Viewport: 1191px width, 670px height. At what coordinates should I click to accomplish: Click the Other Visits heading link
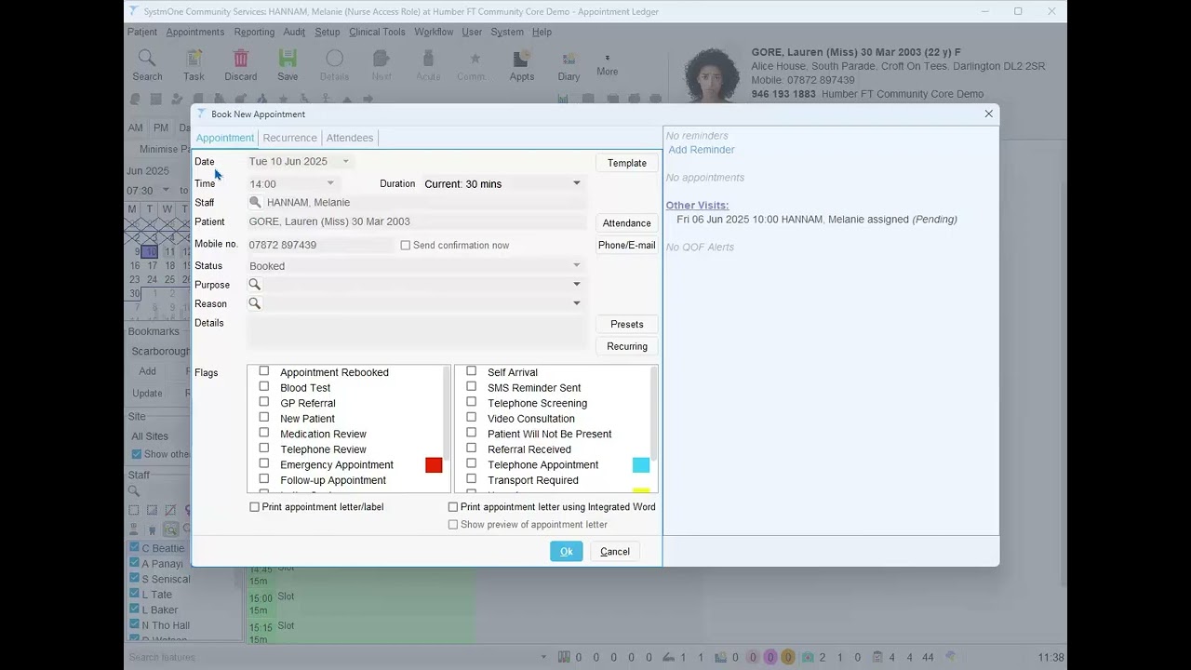[x=697, y=205]
